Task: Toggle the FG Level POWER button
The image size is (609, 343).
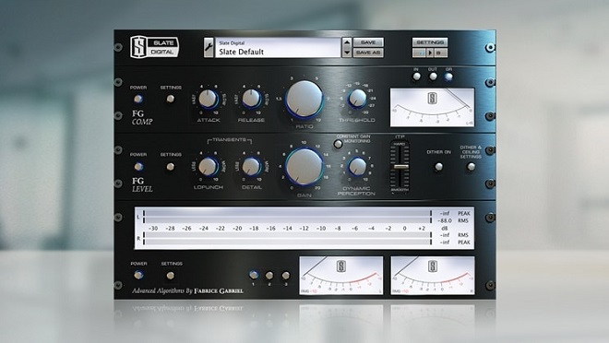Action: coord(137,167)
